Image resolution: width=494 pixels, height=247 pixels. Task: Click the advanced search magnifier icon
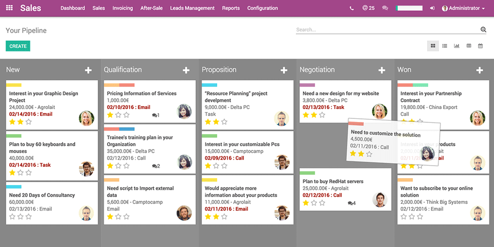point(483,30)
